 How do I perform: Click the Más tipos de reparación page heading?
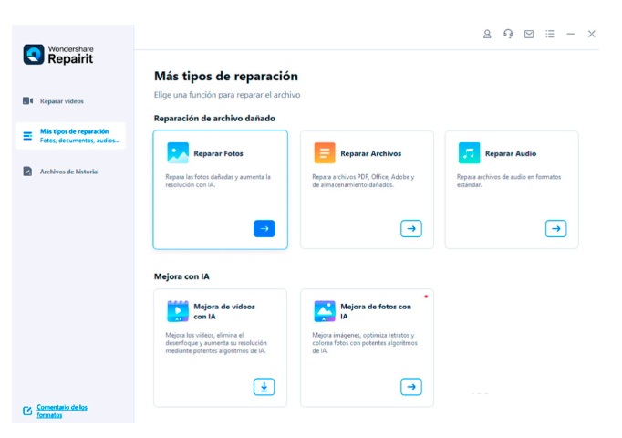coord(225,76)
